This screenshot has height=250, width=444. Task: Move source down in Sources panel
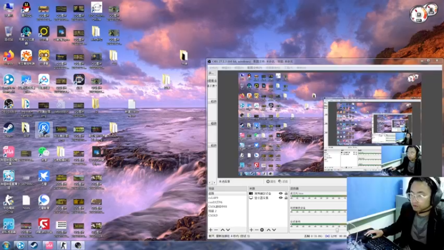tap(274, 230)
